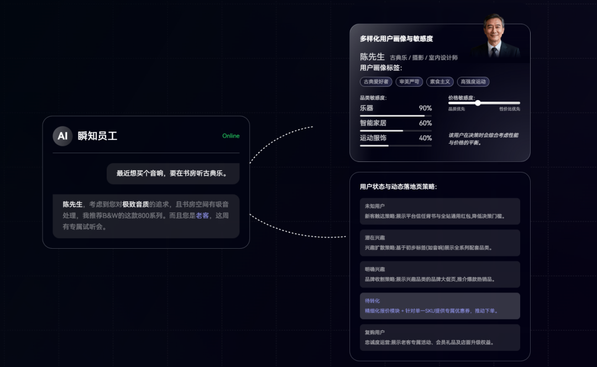The width and height of the screenshot is (597, 367).
Task: Click the 用户画像标签 label
Action: tap(381, 68)
